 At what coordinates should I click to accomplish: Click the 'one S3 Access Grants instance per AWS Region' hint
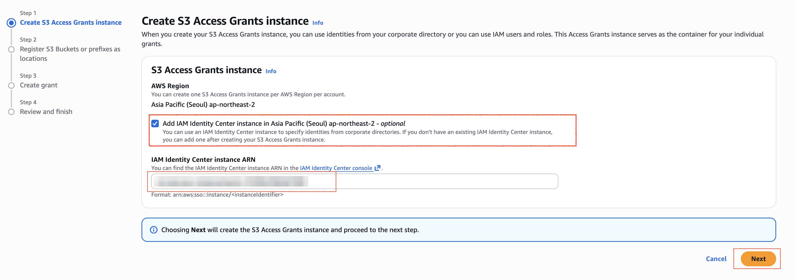pos(248,94)
